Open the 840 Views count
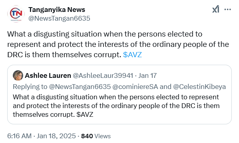Screen dimensions: 239x143 click(x=96, y=136)
